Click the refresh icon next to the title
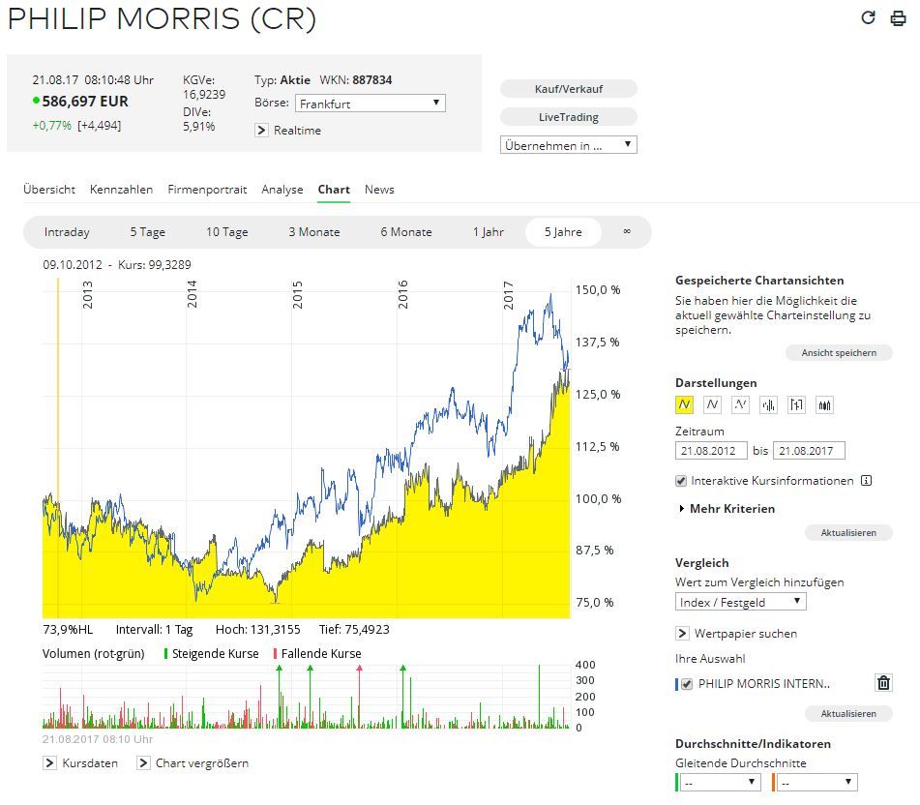Screen dimensions: 920x805 pos(868,18)
